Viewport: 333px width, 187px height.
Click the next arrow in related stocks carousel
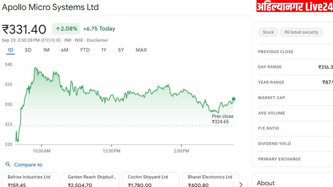pos(241,184)
